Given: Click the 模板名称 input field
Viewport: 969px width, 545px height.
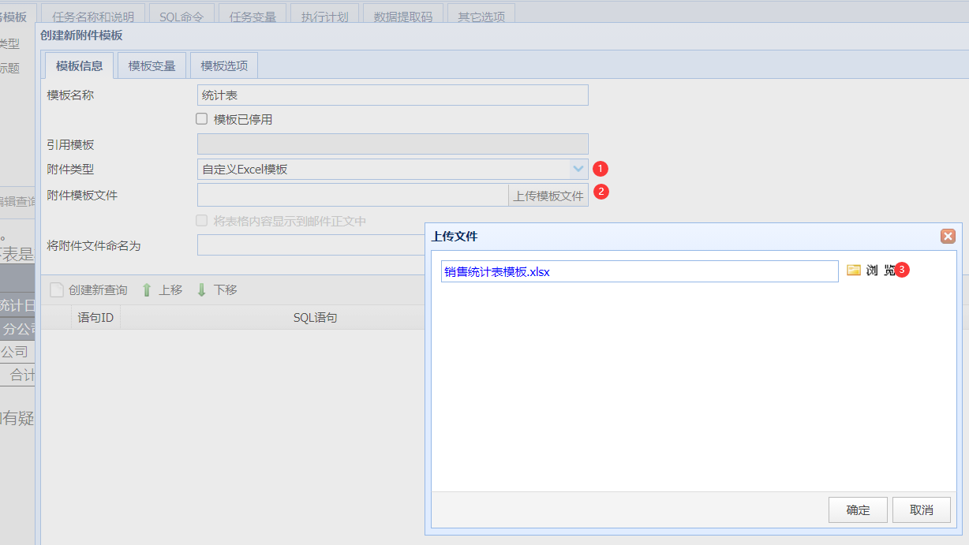Looking at the screenshot, I should pyautogui.click(x=393, y=95).
